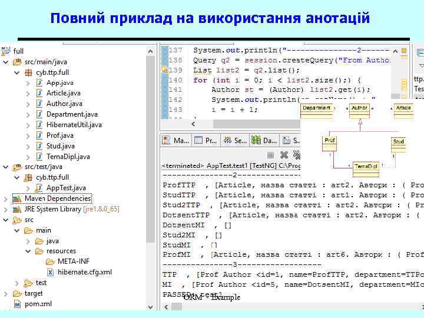Click the src/main/java source folder icon

[17, 62]
